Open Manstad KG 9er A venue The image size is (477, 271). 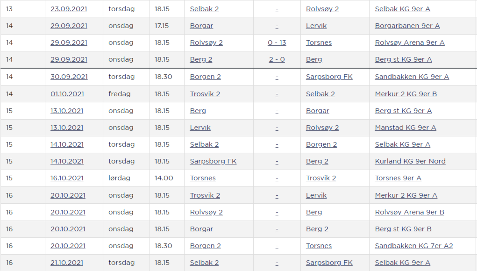(406, 128)
